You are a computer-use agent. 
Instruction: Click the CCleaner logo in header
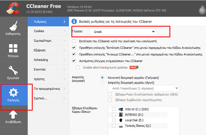pos(13,9)
